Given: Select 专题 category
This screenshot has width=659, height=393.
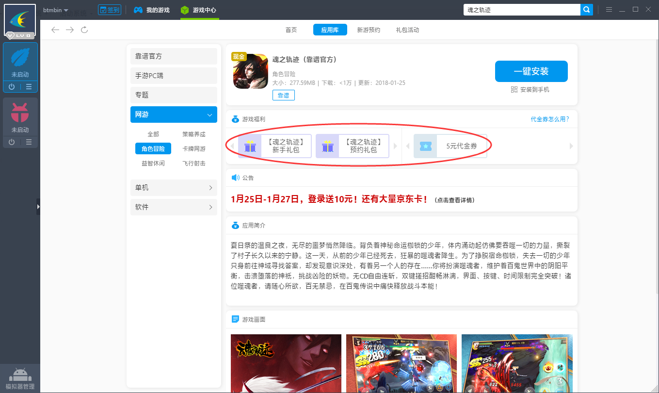Looking at the screenshot, I should click(x=174, y=95).
